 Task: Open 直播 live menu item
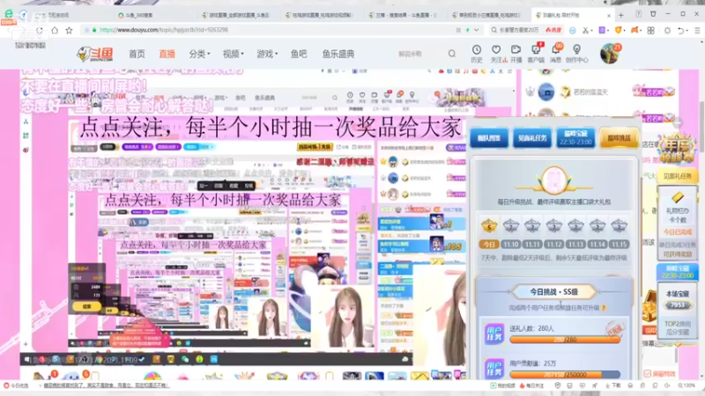pyautogui.click(x=167, y=54)
